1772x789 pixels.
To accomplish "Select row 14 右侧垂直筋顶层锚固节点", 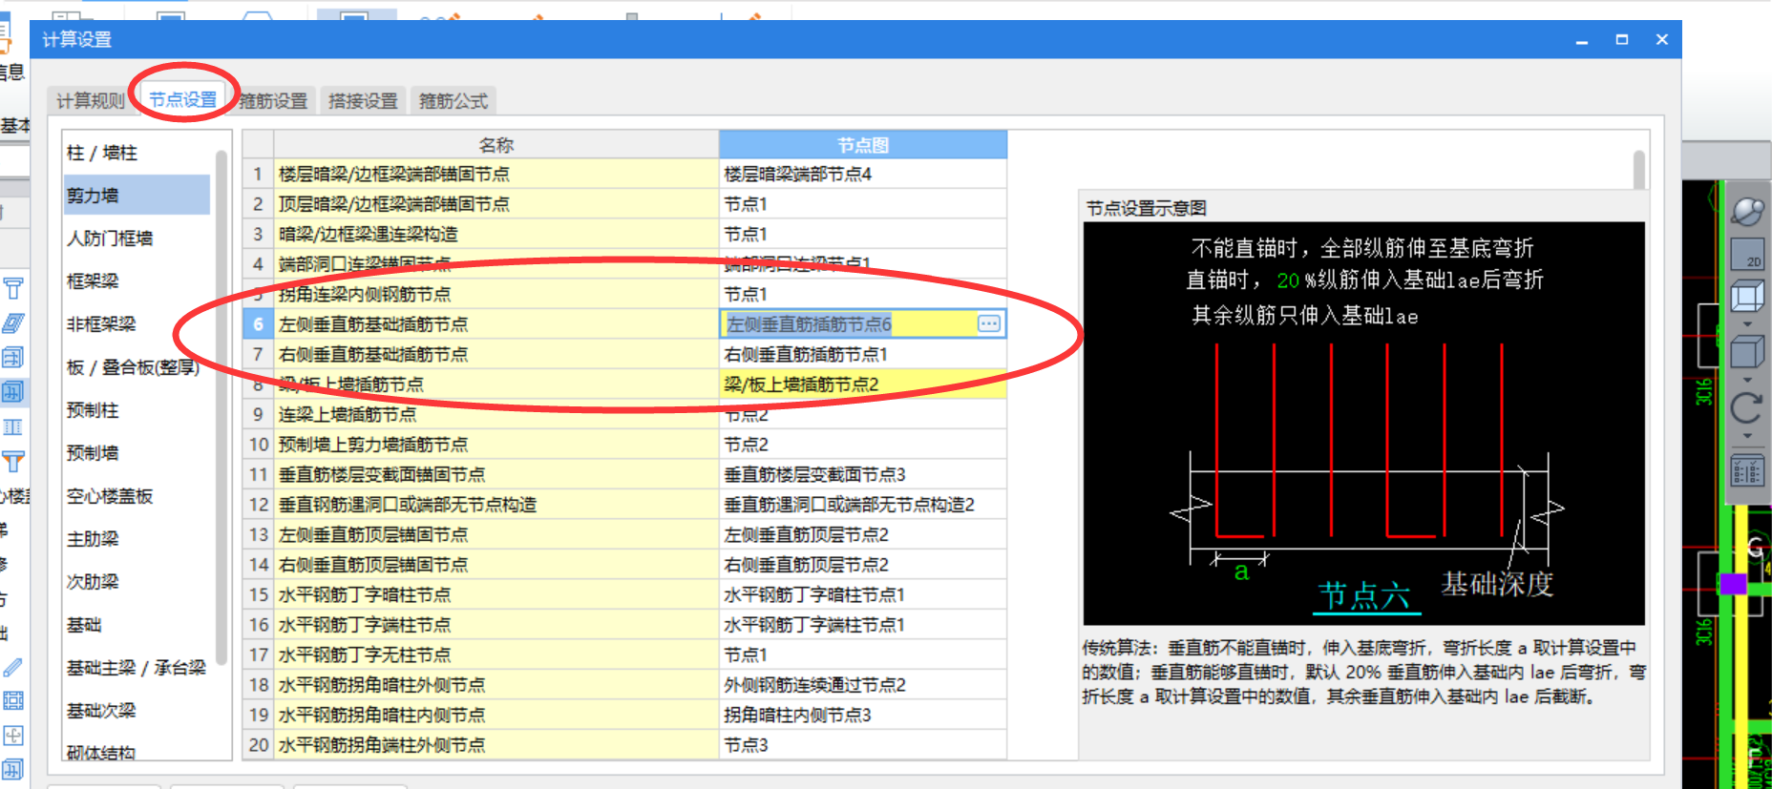I will click(496, 565).
